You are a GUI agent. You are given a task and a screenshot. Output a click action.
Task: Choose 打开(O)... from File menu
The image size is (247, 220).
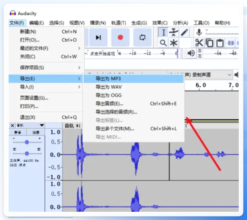(46, 40)
